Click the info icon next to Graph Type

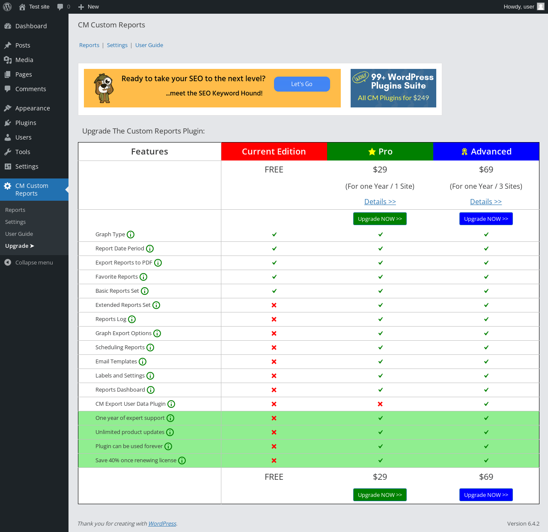point(131,235)
